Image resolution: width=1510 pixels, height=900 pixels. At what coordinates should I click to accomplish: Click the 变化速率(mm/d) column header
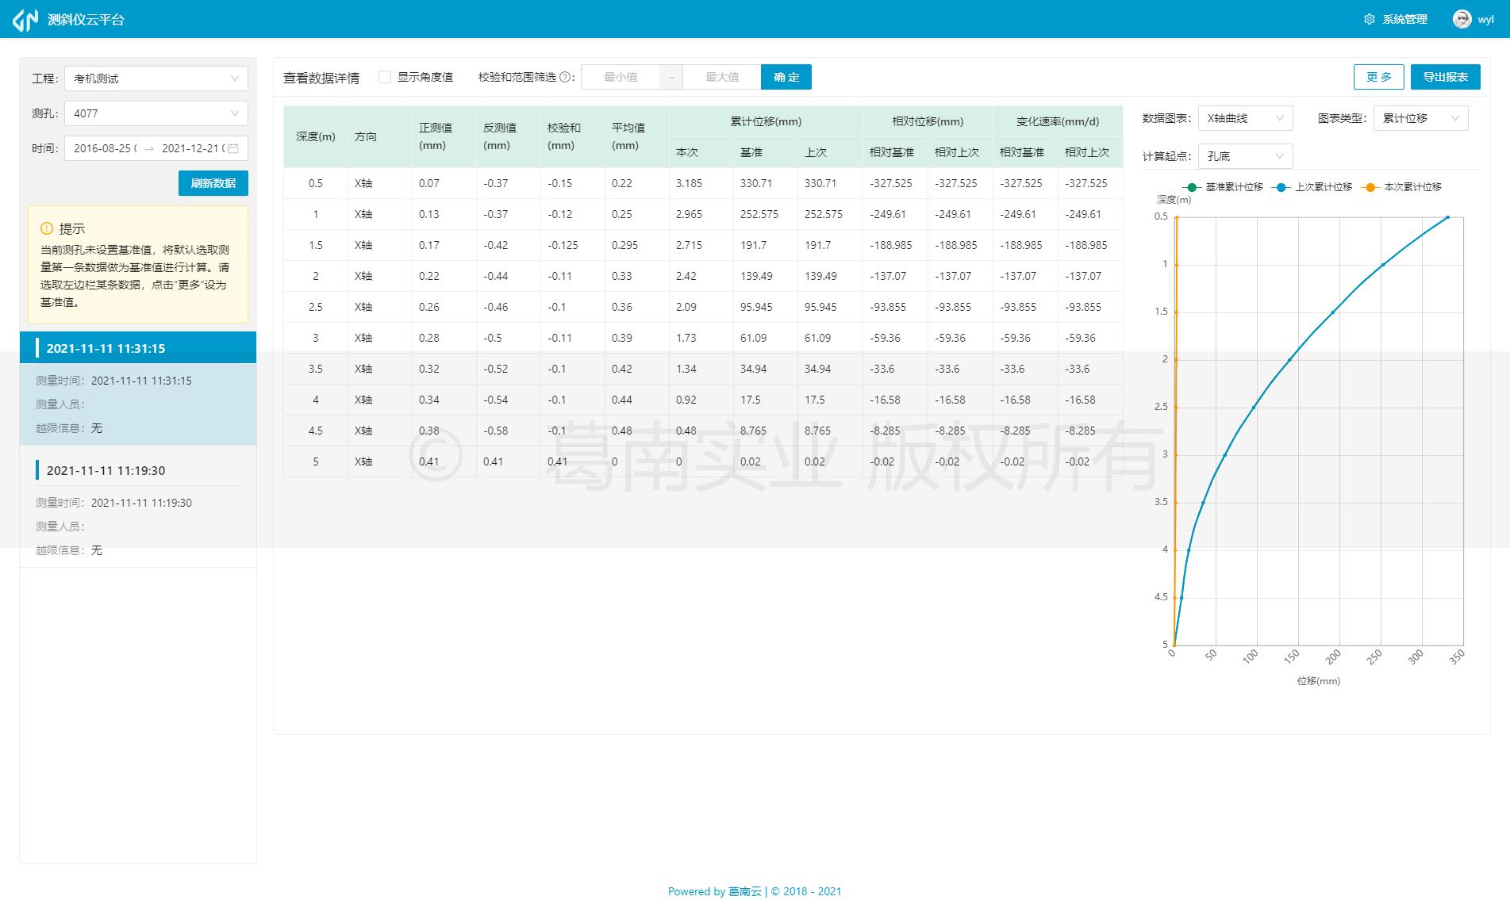pyautogui.click(x=1058, y=121)
